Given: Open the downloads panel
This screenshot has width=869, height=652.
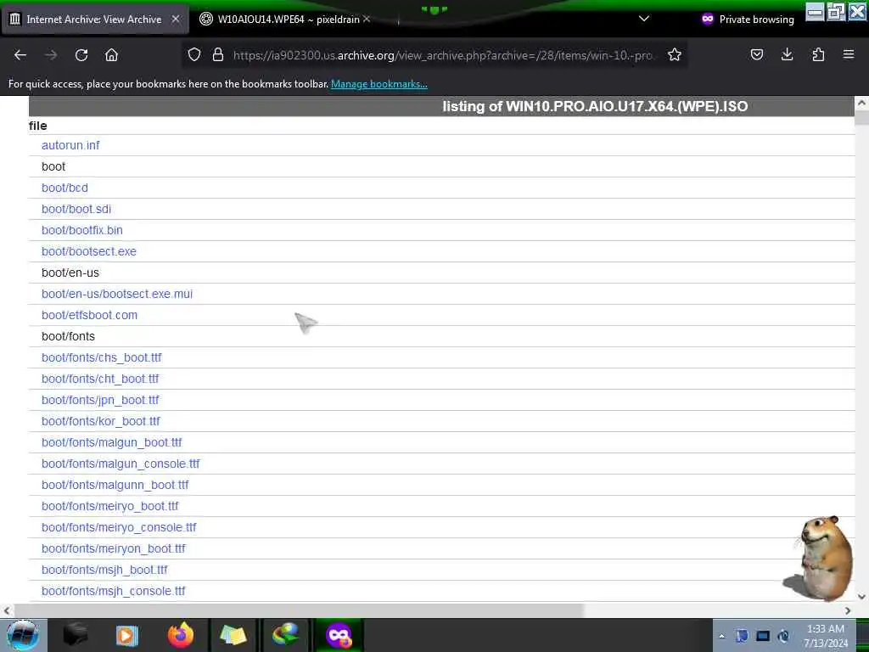Looking at the screenshot, I should click(787, 55).
